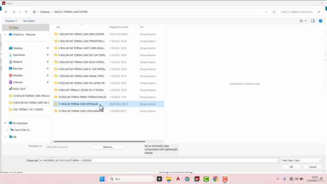The image size is (327, 184).
Task: Open File Explorer from the taskbar
Action: tap(169, 179)
